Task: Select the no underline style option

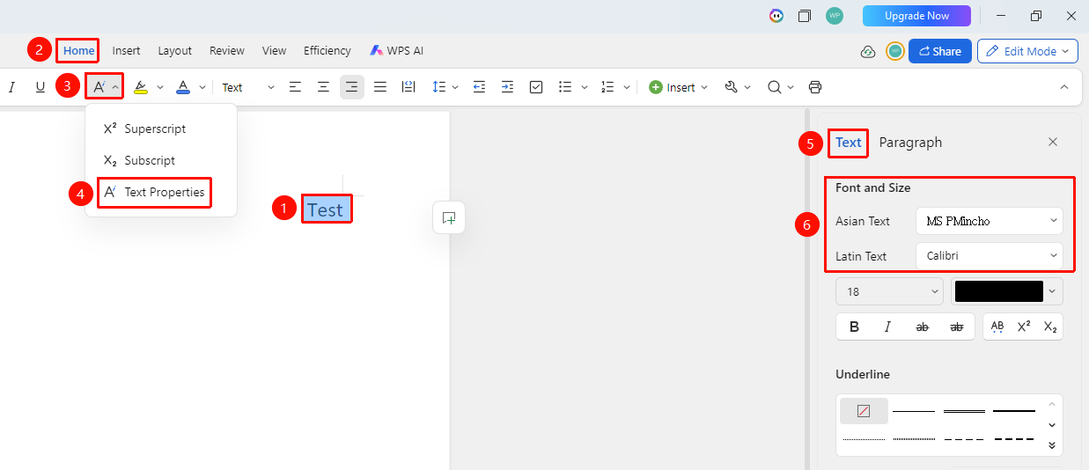Action: point(864,411)
